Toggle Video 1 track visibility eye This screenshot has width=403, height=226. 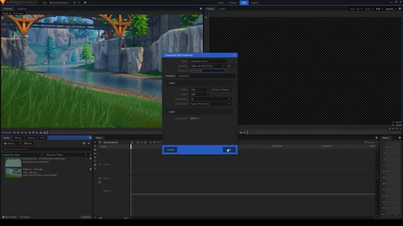(x=99, y=164)
